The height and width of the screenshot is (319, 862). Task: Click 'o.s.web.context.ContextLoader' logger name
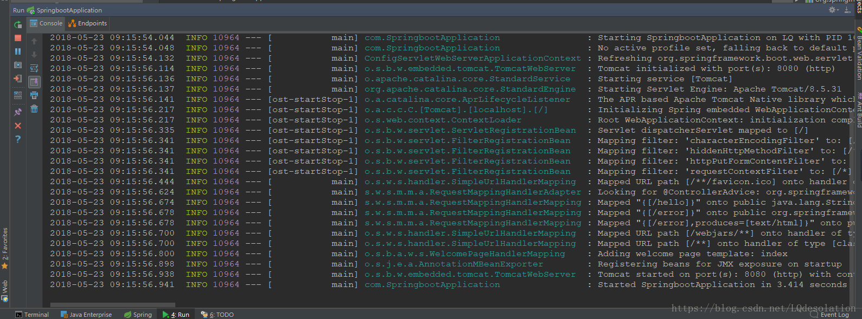click(x=443, y=120)
